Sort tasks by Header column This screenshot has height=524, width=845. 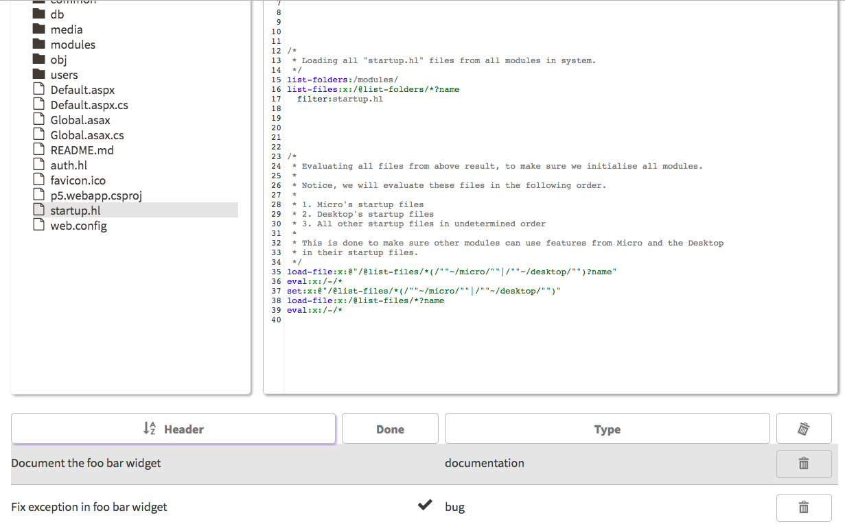tap(173, 429)
